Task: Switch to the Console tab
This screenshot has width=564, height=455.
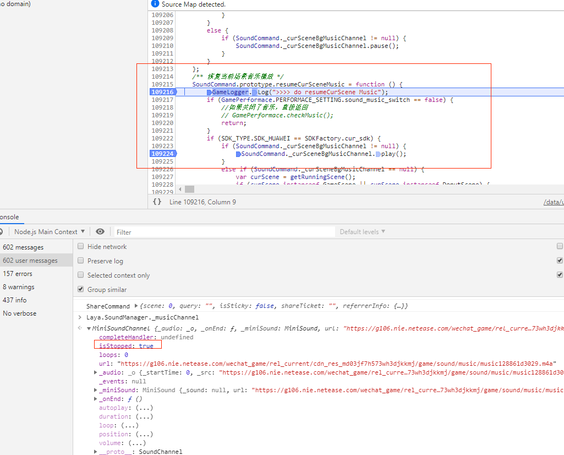Action: tap(8, 217)
